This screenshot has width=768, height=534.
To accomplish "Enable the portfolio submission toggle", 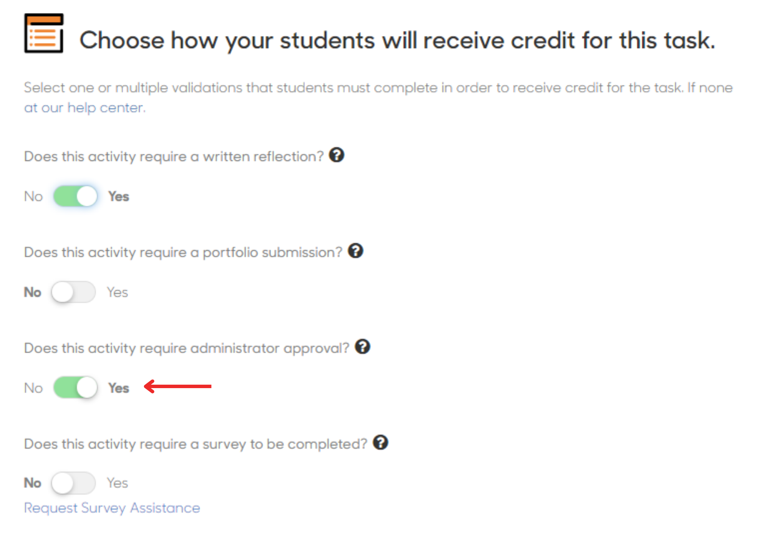I will tap(73, 292).
